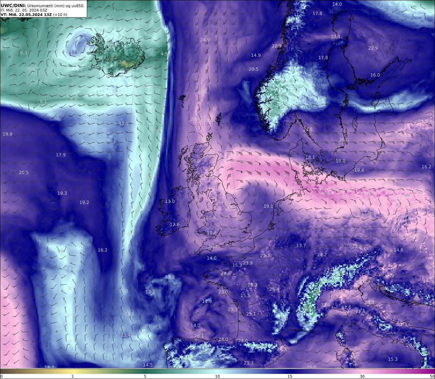Image resolution: width=435 pixels, height=379 pixels.
Task: Click the '19.4' value on the map
Action: [x=359, y=170]
